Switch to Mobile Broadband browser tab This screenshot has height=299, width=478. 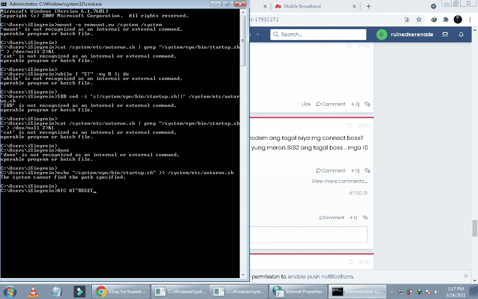[302, 6]
